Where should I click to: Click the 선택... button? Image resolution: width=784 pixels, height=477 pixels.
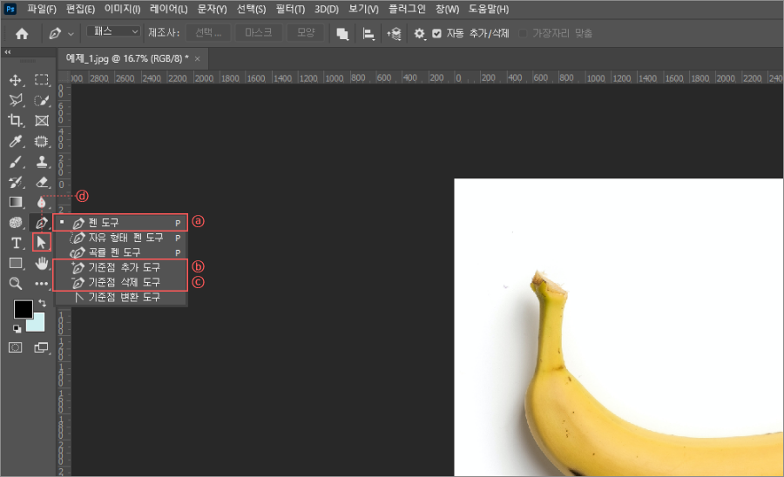click(x=208, y=33)
